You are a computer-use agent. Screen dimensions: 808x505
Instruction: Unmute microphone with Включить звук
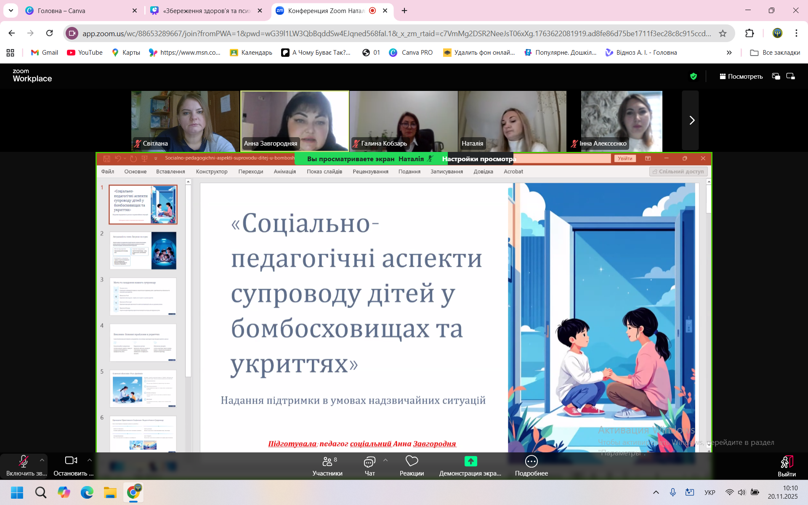[24, 466]
